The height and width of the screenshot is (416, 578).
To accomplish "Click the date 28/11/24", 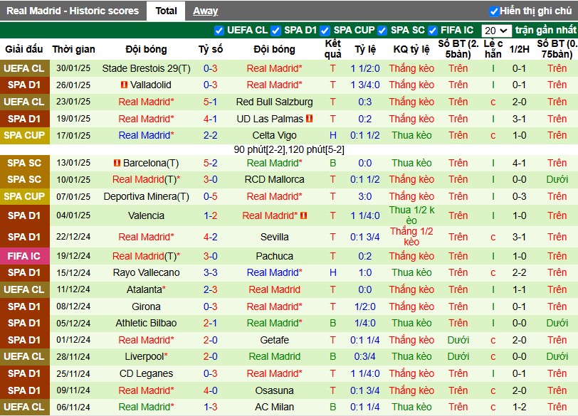I will [x=73, y=357].
